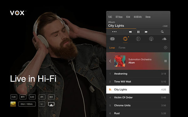Screen dimensions: 188x117
Task: Open the three-dot more options menu
Action: point(114,32)
